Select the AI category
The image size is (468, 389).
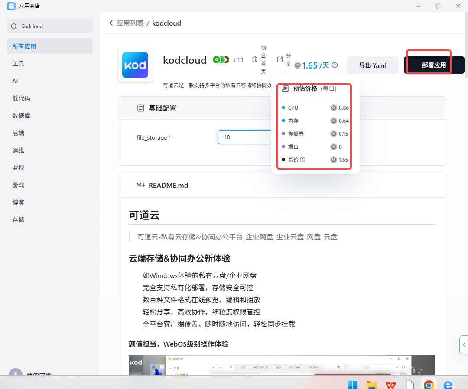tap(50, 81)
